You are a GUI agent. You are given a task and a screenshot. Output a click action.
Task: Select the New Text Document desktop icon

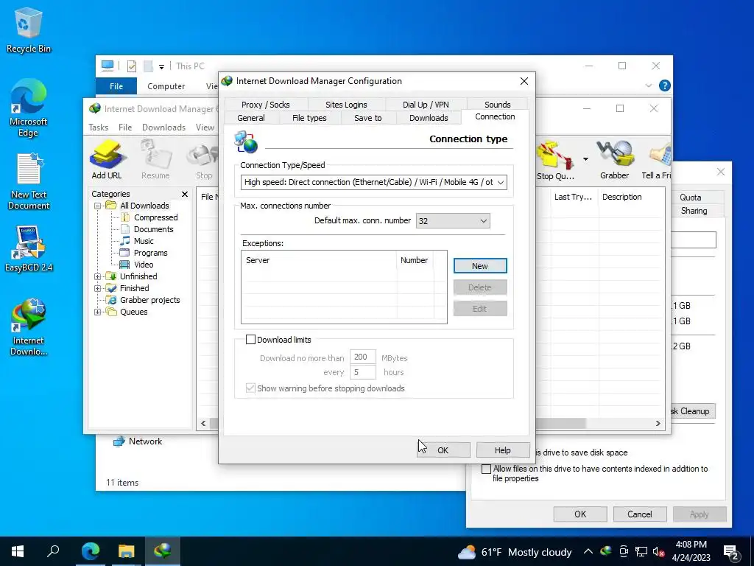point(29,182)
